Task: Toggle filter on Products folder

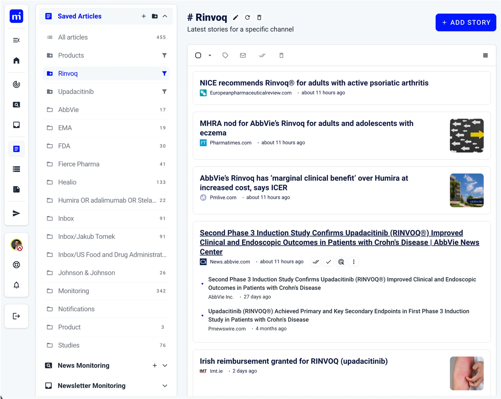Action: 165,55
